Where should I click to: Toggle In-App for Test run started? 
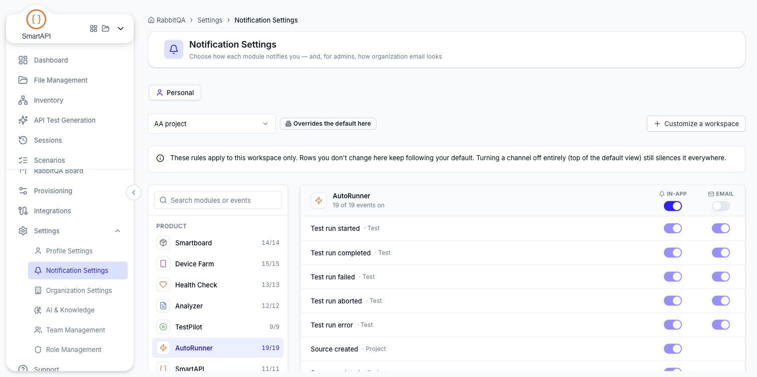tap(673, 228)
